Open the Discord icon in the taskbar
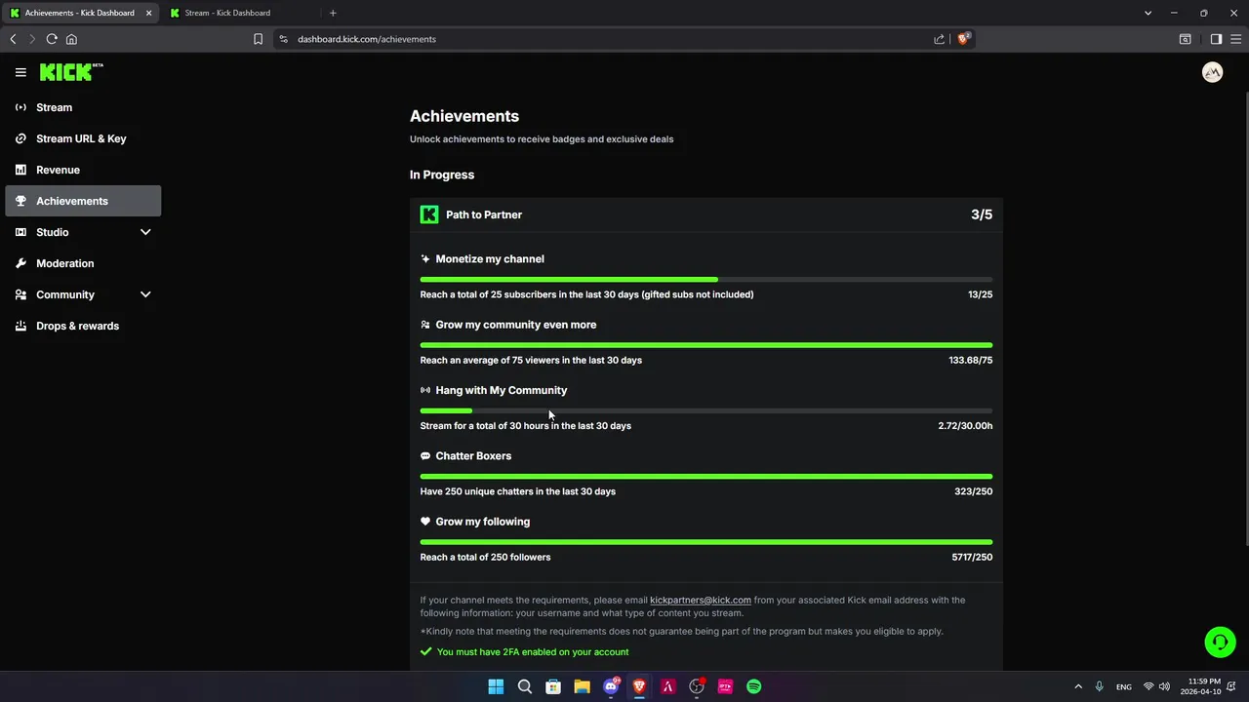This screenshot has height=702, width=1249. tap(611, 686)
